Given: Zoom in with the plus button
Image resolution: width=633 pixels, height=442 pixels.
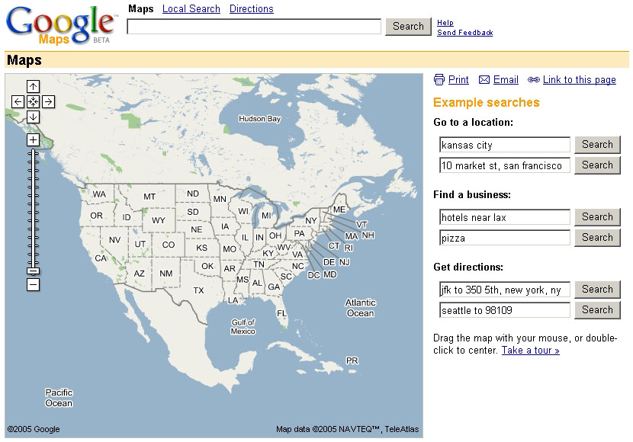Looking at the screenshot, I should 33,140.
